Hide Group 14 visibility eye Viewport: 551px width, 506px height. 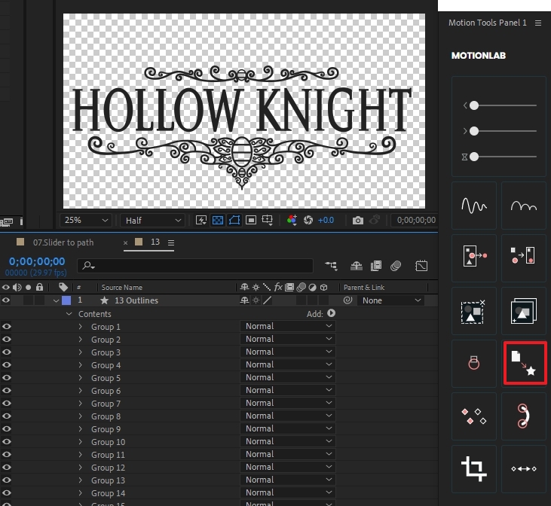(x=6, y=493)
